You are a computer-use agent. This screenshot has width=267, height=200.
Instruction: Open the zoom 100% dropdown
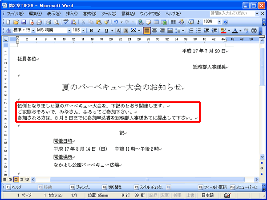click(219, 22)
